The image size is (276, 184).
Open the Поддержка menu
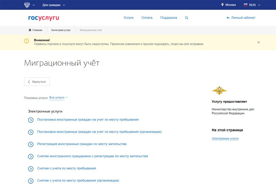tap(169, 17)
